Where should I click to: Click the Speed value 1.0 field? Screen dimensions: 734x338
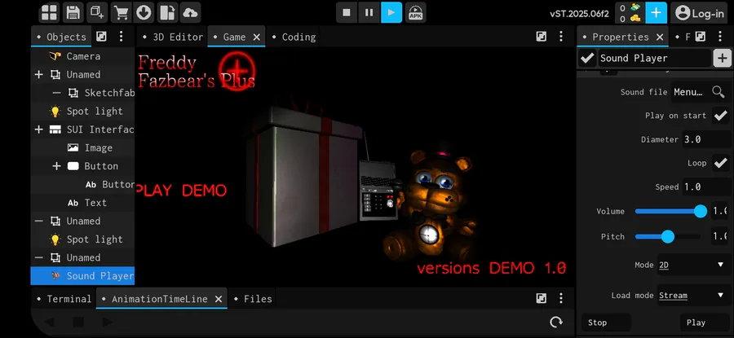coord(706,187)
